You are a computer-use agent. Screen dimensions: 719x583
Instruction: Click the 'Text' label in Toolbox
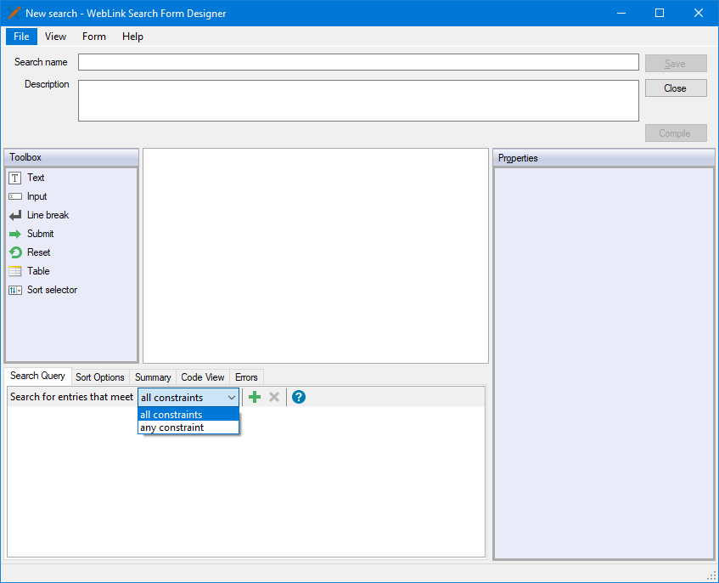[36, 178]
